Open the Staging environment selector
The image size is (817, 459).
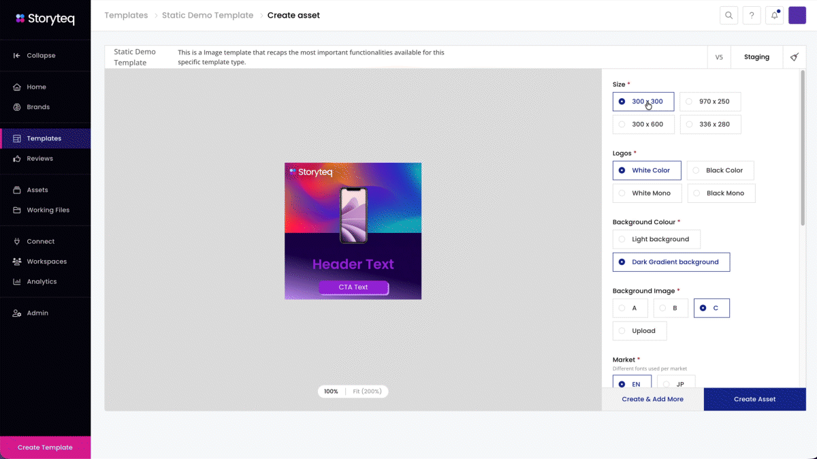(x=756, y=57)
